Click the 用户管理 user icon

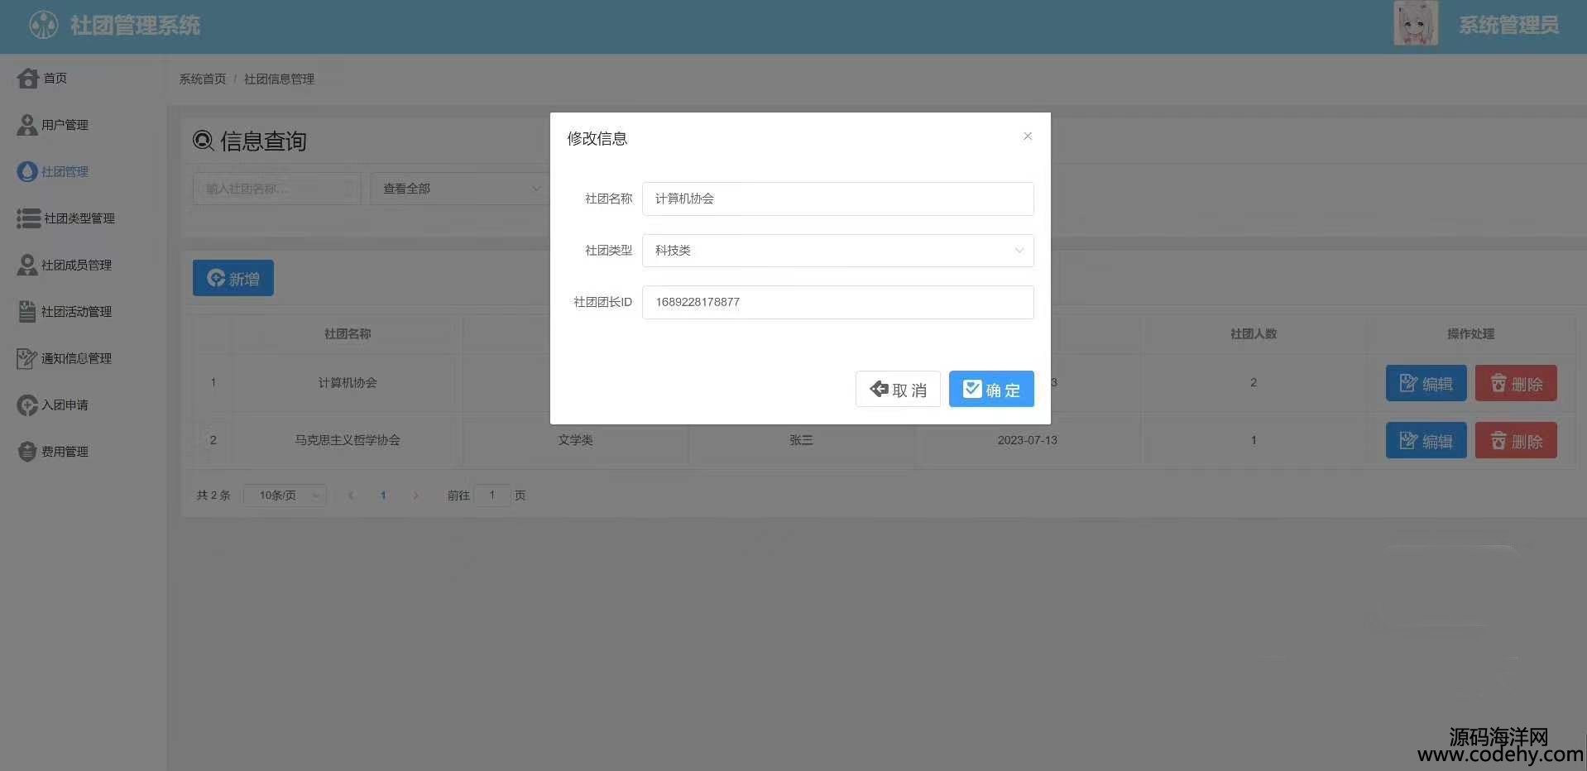(26, 125)
